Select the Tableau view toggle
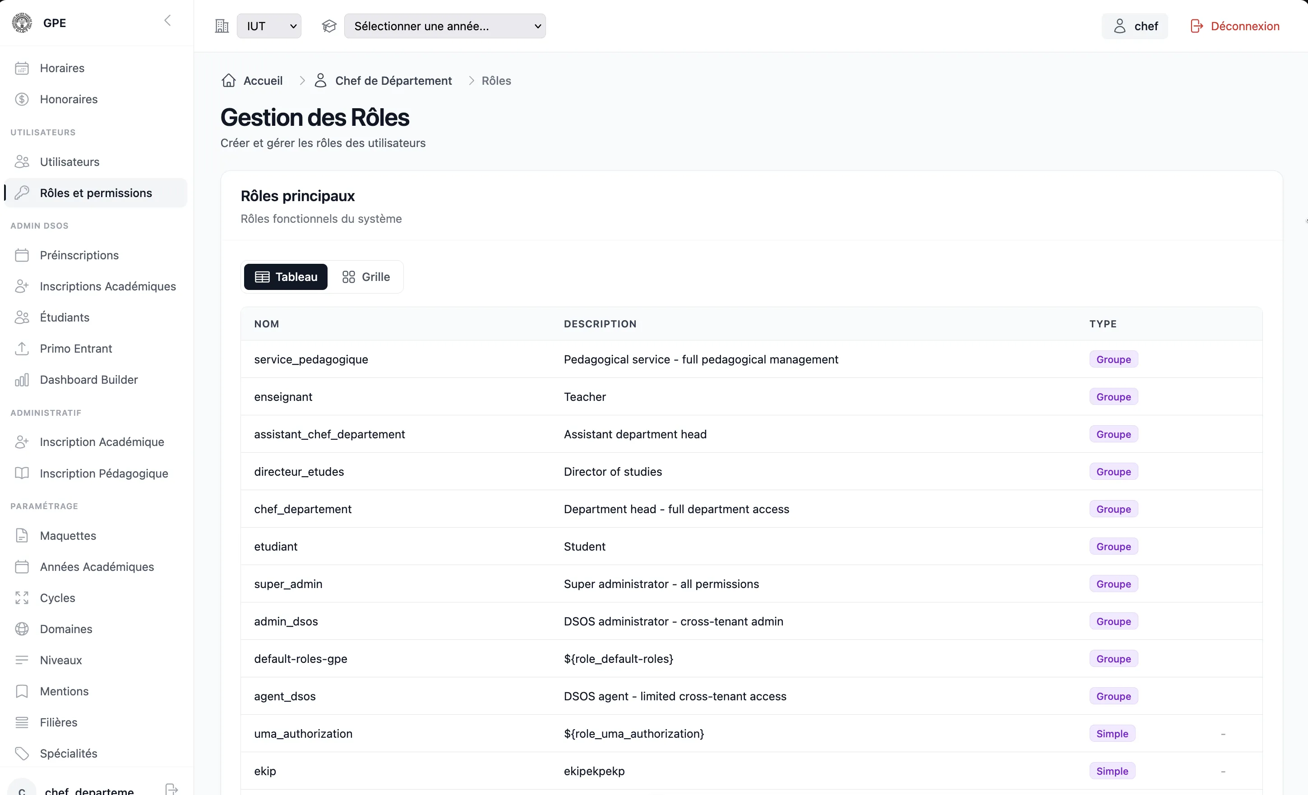This screenshot has height=795, width=1308. point(286,277)
